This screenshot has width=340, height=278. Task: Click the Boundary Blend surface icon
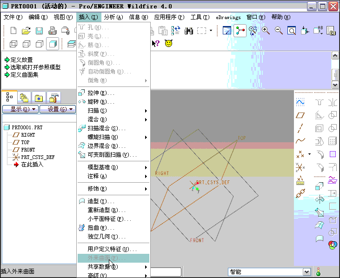coord(319,225)
